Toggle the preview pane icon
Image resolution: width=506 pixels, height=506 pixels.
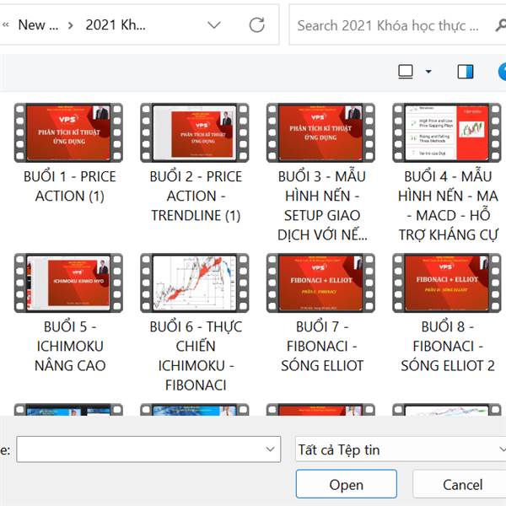point(466,72)
